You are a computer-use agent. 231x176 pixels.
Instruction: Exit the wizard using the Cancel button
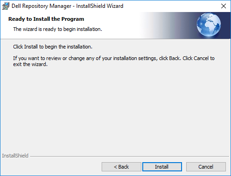[x=206, y=167]
